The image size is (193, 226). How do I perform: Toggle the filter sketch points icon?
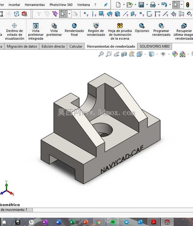pos(142,14)
